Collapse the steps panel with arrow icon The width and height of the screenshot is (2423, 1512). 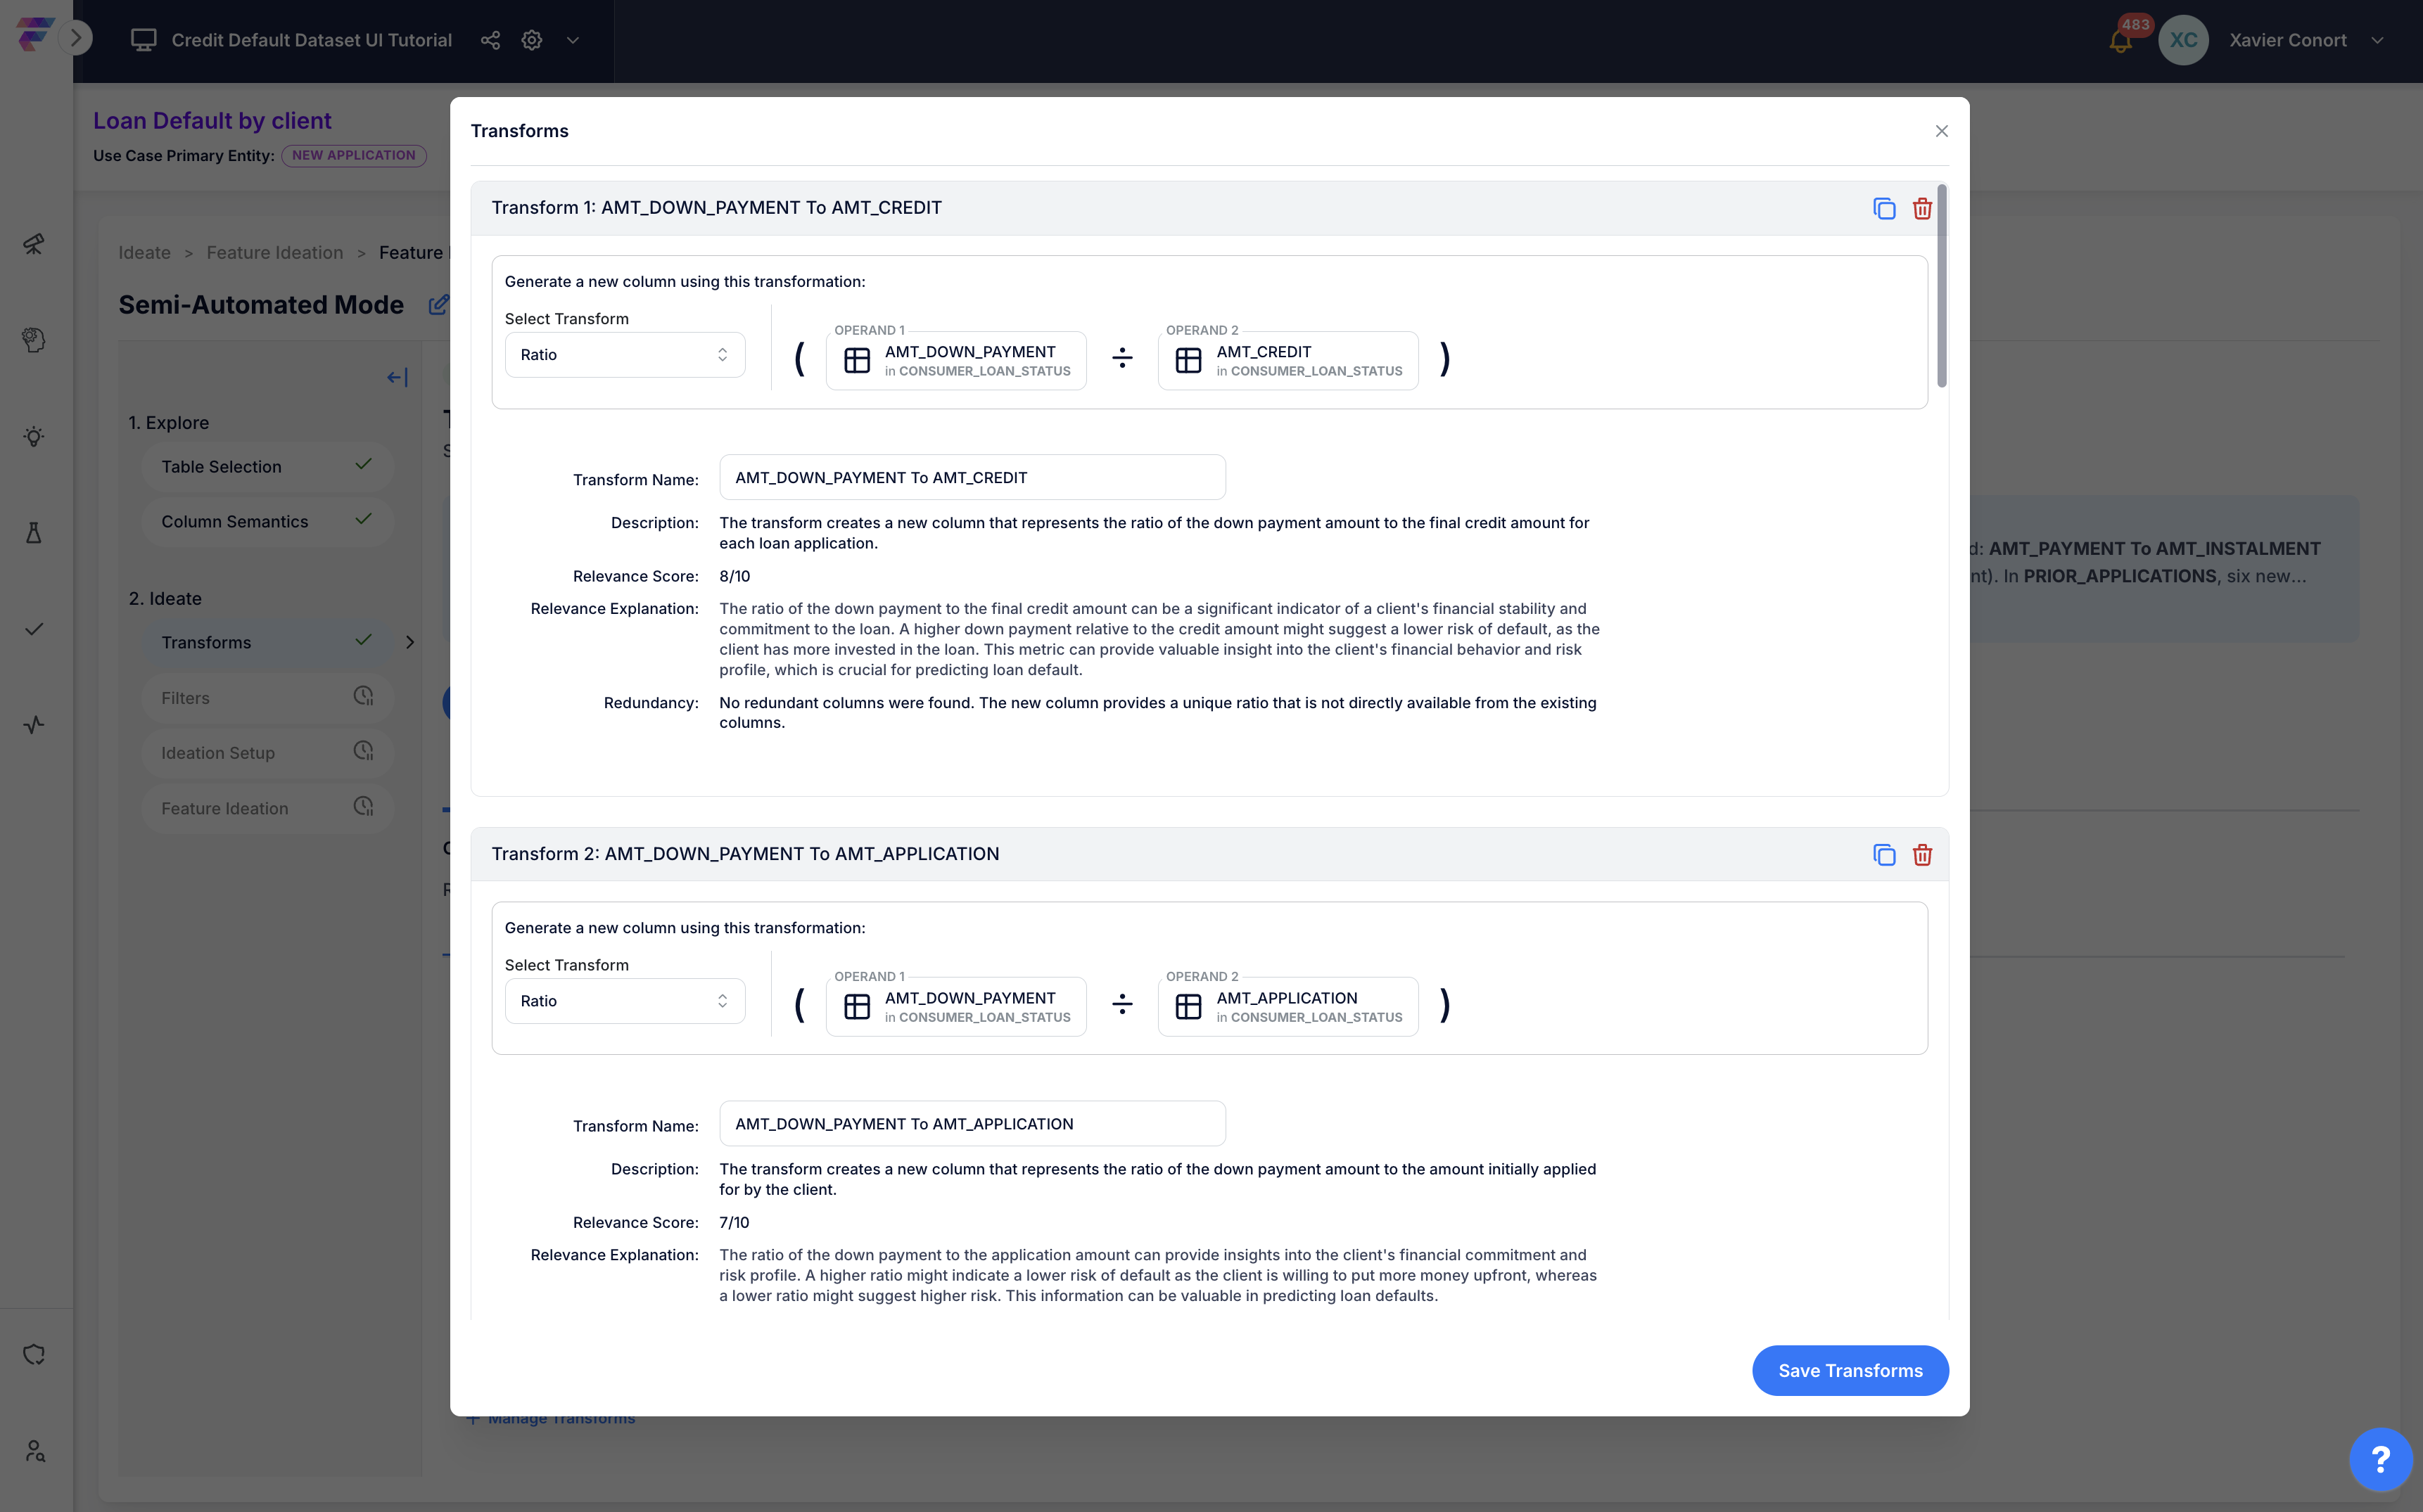point(398,377)
